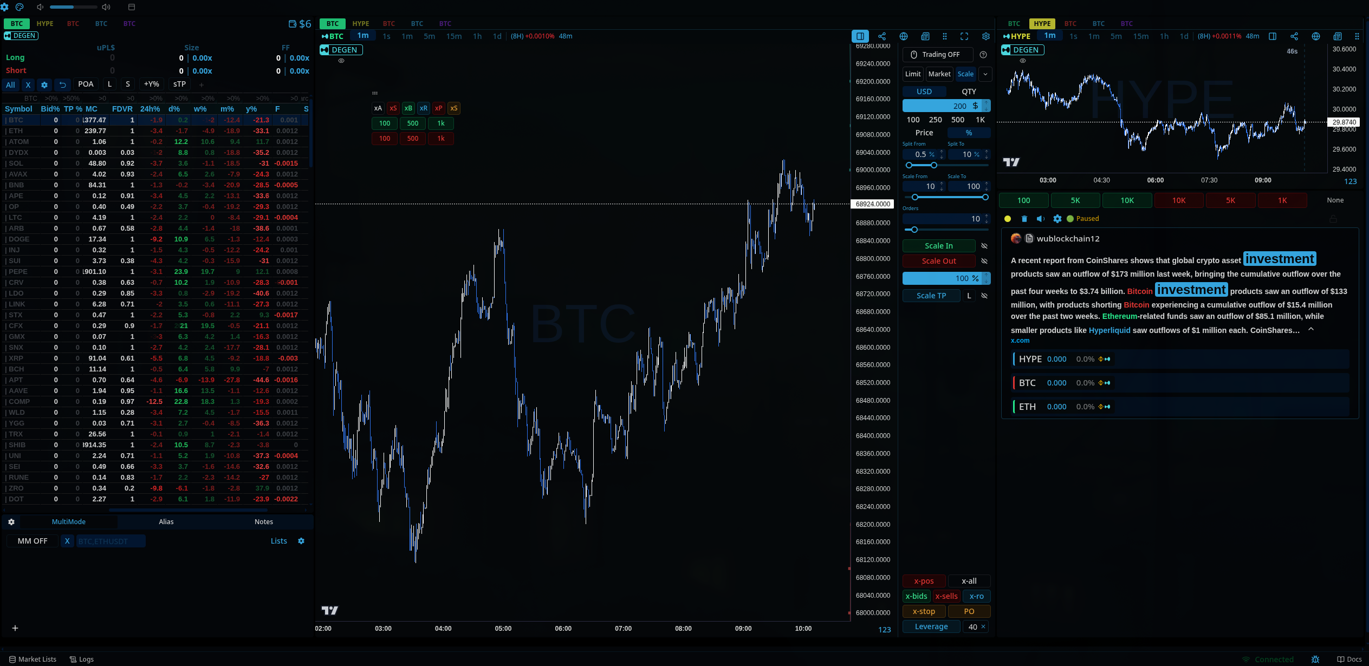Click the wallet balance icon
This screenshot has width=1369, height=666.
click(x=293, y=24)
